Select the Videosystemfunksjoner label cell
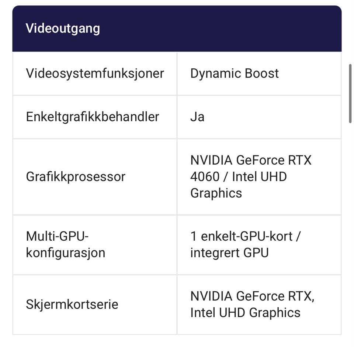This screenshot has height=347, width=354. pyautogui.click(x=95, y=73)
